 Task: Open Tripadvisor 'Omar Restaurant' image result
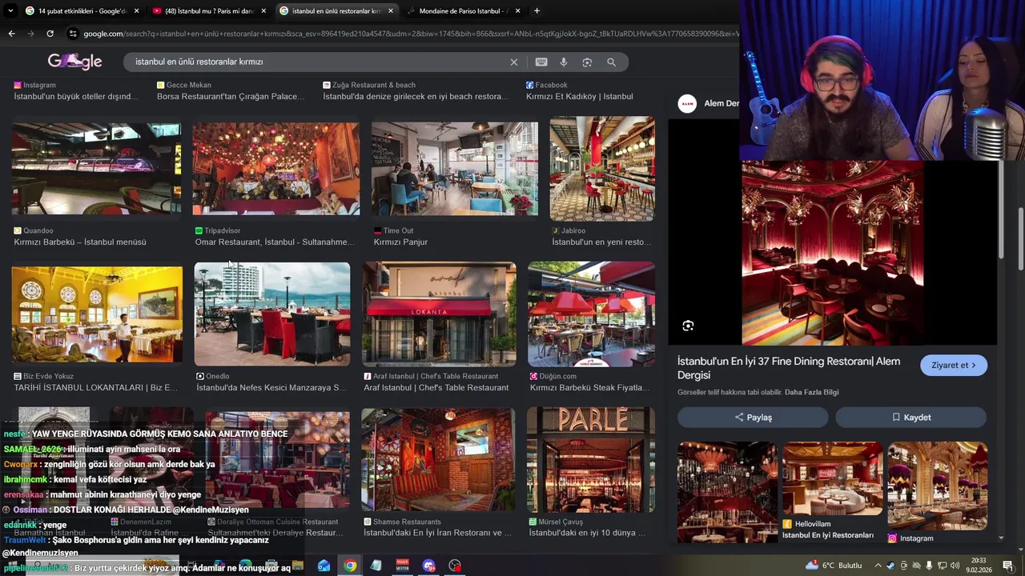point(276,169)
